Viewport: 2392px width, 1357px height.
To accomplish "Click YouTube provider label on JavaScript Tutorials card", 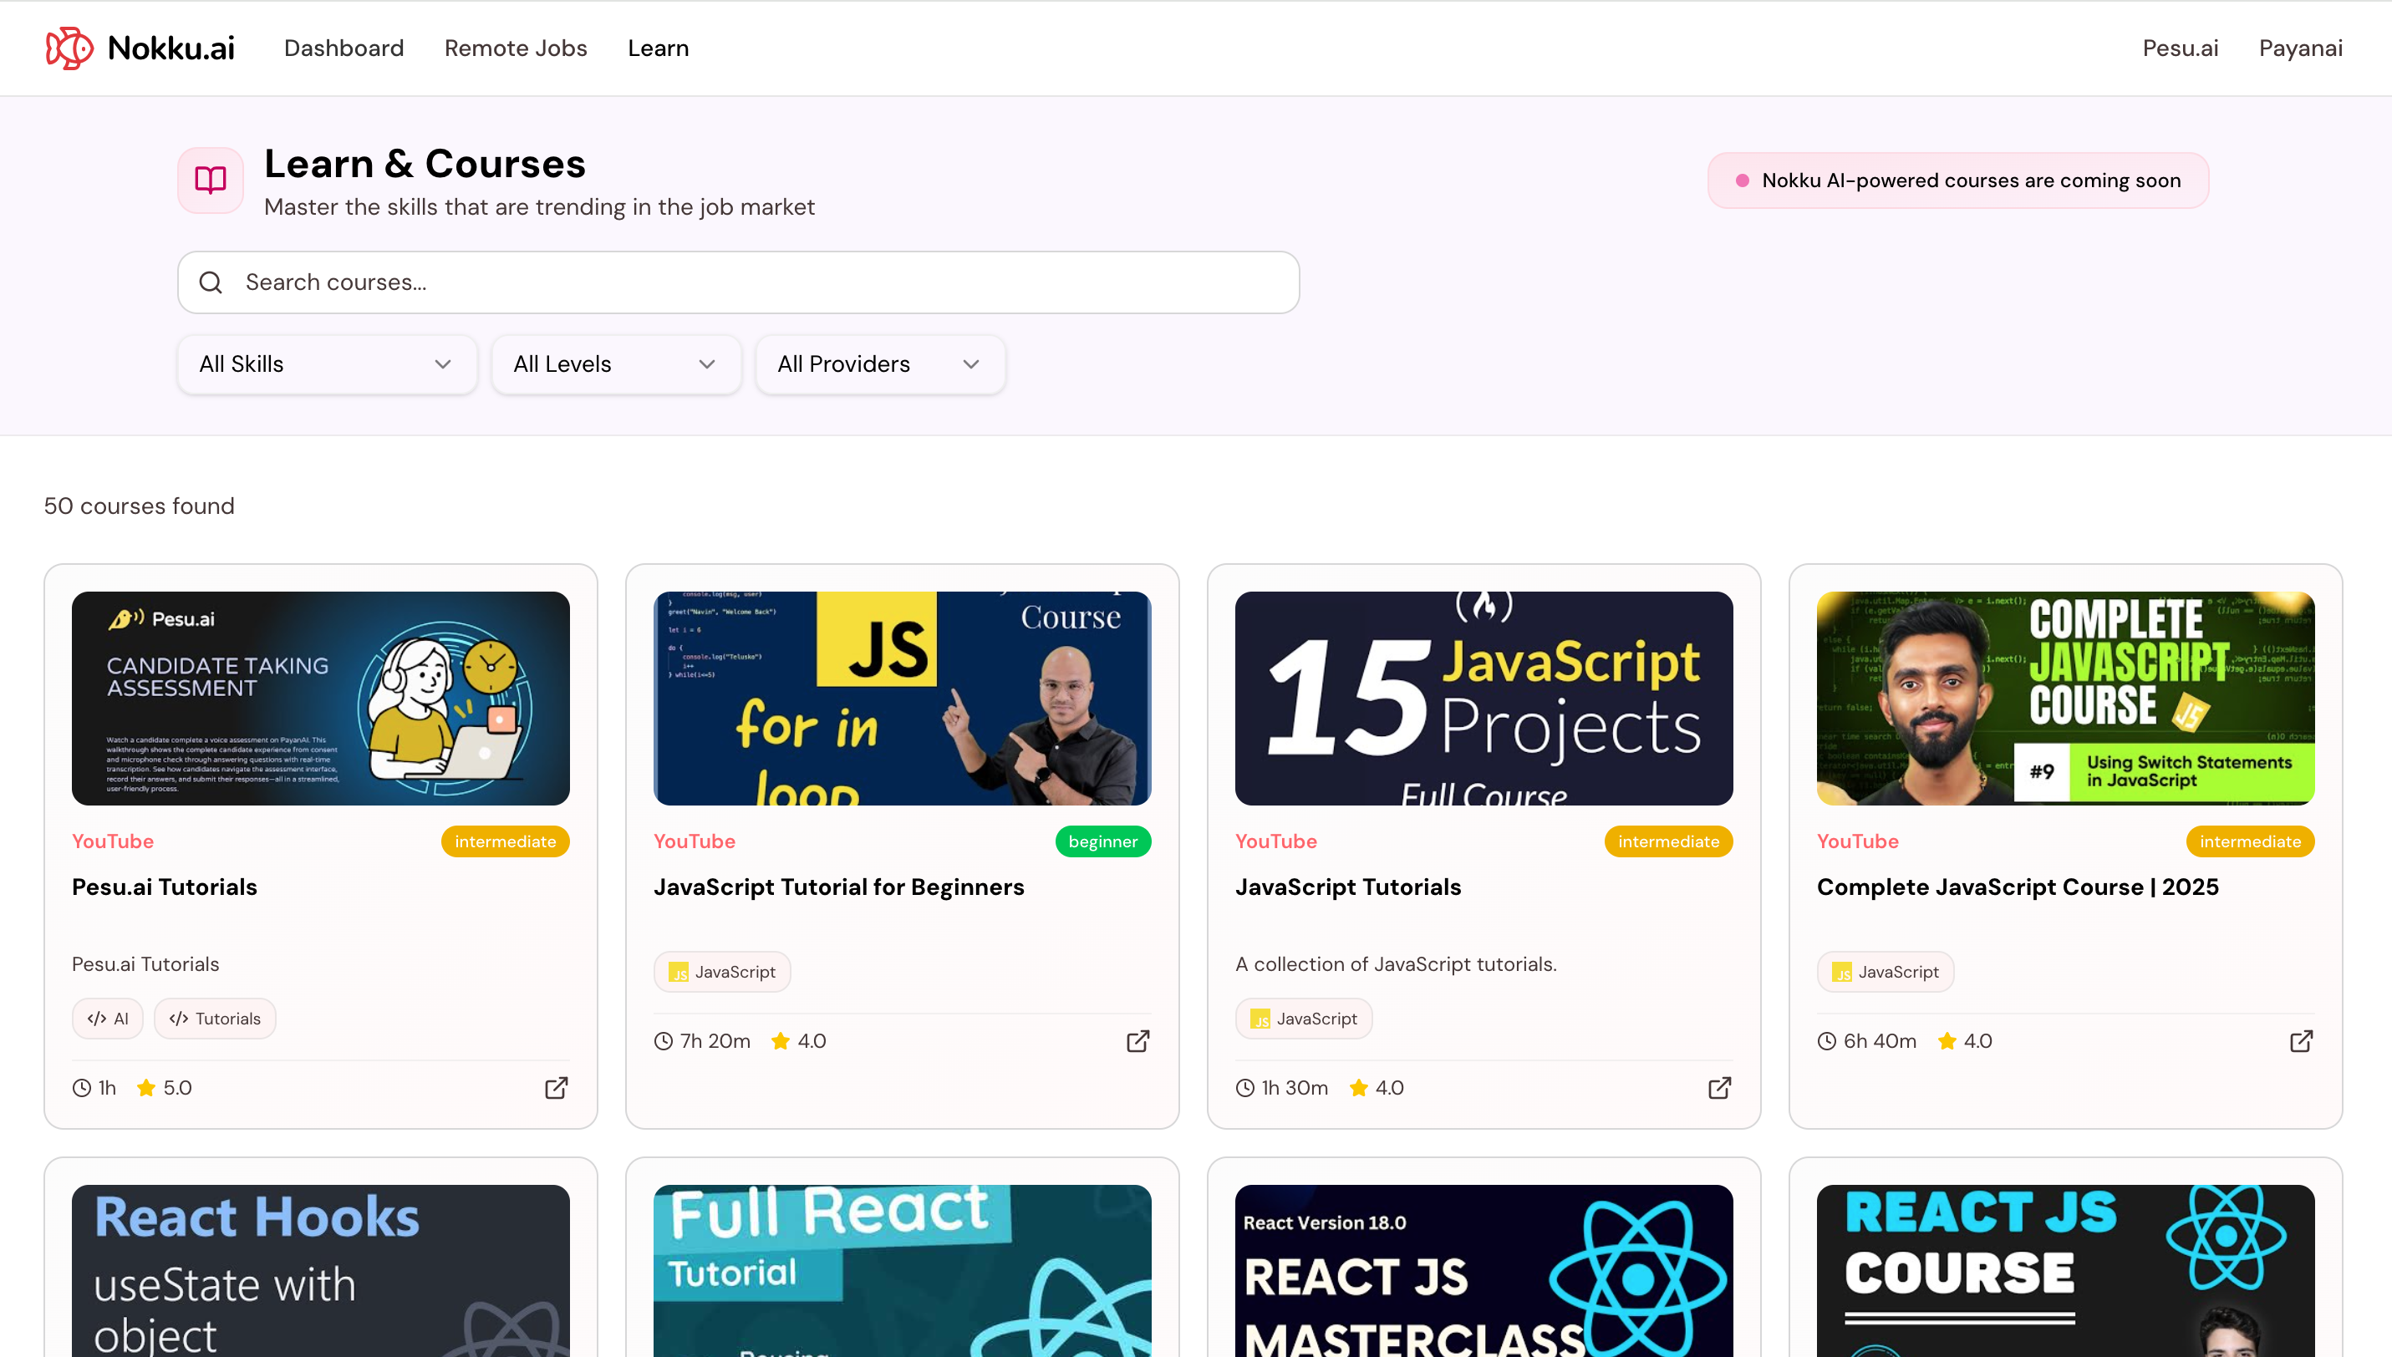I will (x=1276, y=841).
